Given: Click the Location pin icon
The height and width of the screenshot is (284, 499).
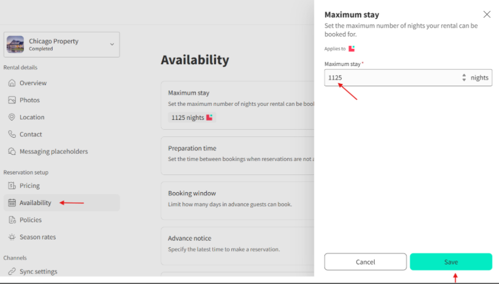Looking at the screenshot, I should click(x=12, y=118).
